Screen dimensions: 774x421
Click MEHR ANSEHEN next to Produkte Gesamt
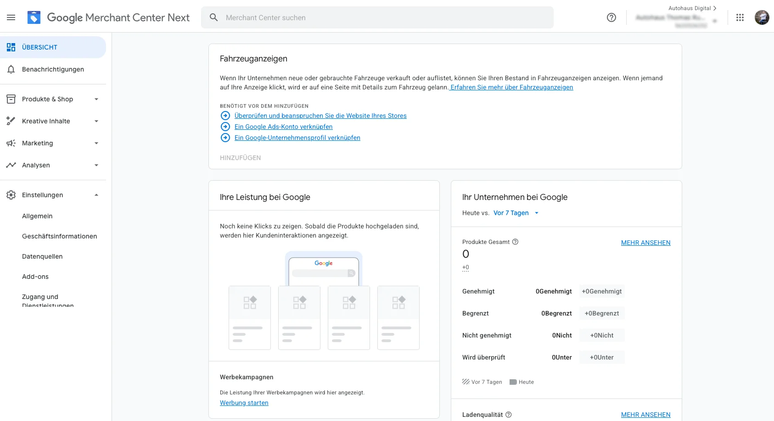point(645,243)
